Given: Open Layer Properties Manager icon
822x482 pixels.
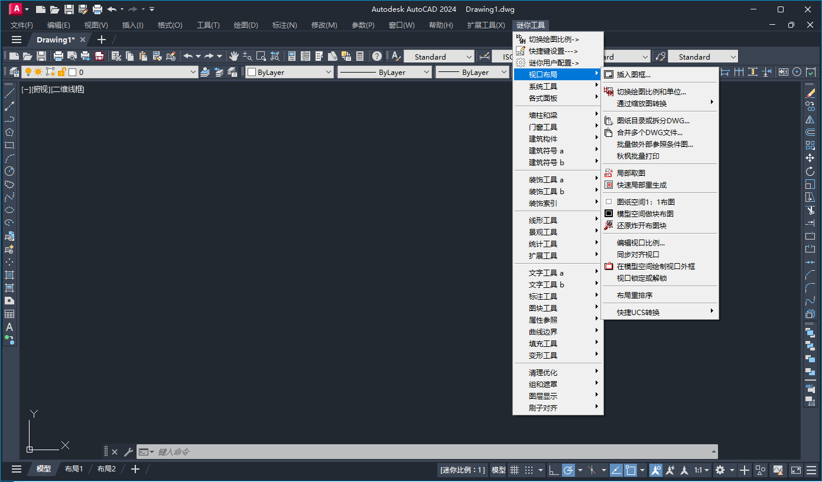Looking at the screenshot, I should (13, 72).
